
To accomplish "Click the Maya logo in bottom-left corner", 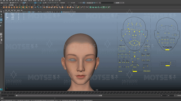I will coord(1,89).
